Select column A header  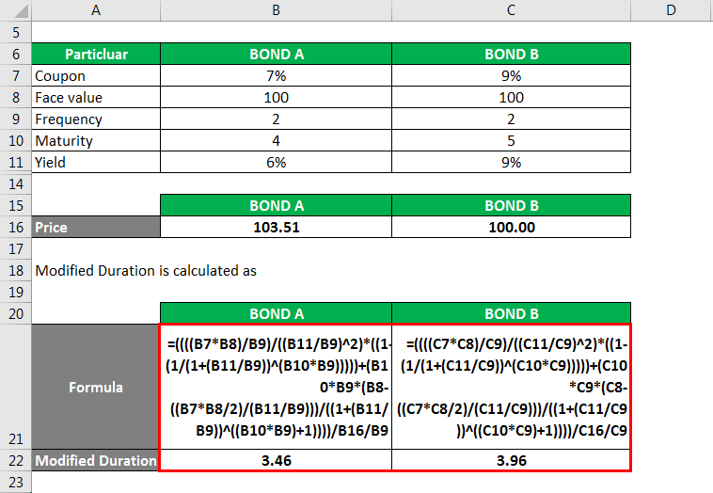(x=96, y=10)
